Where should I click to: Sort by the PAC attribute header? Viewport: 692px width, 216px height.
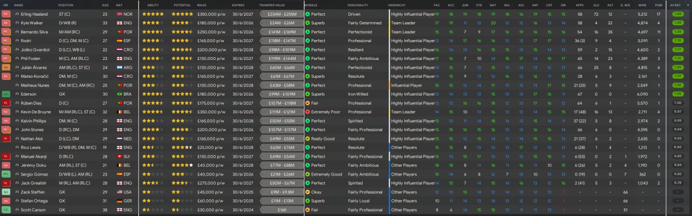[437, 4]
